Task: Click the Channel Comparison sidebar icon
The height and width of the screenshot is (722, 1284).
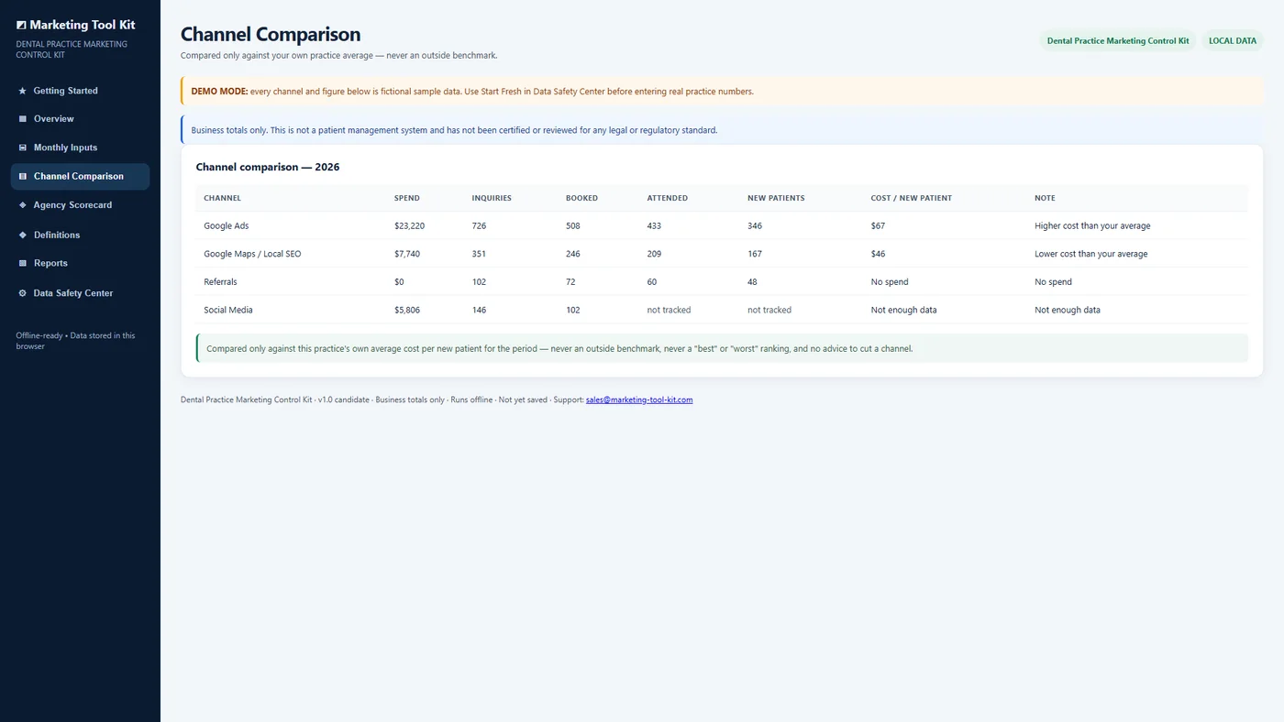Action: [x=23, y=176]
